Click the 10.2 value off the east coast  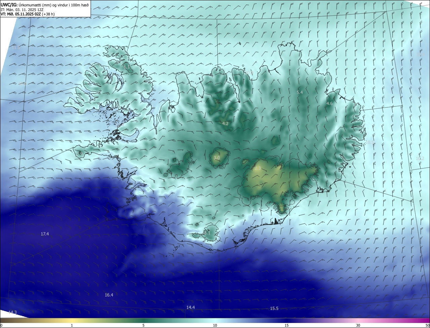(x=420, y=158)
